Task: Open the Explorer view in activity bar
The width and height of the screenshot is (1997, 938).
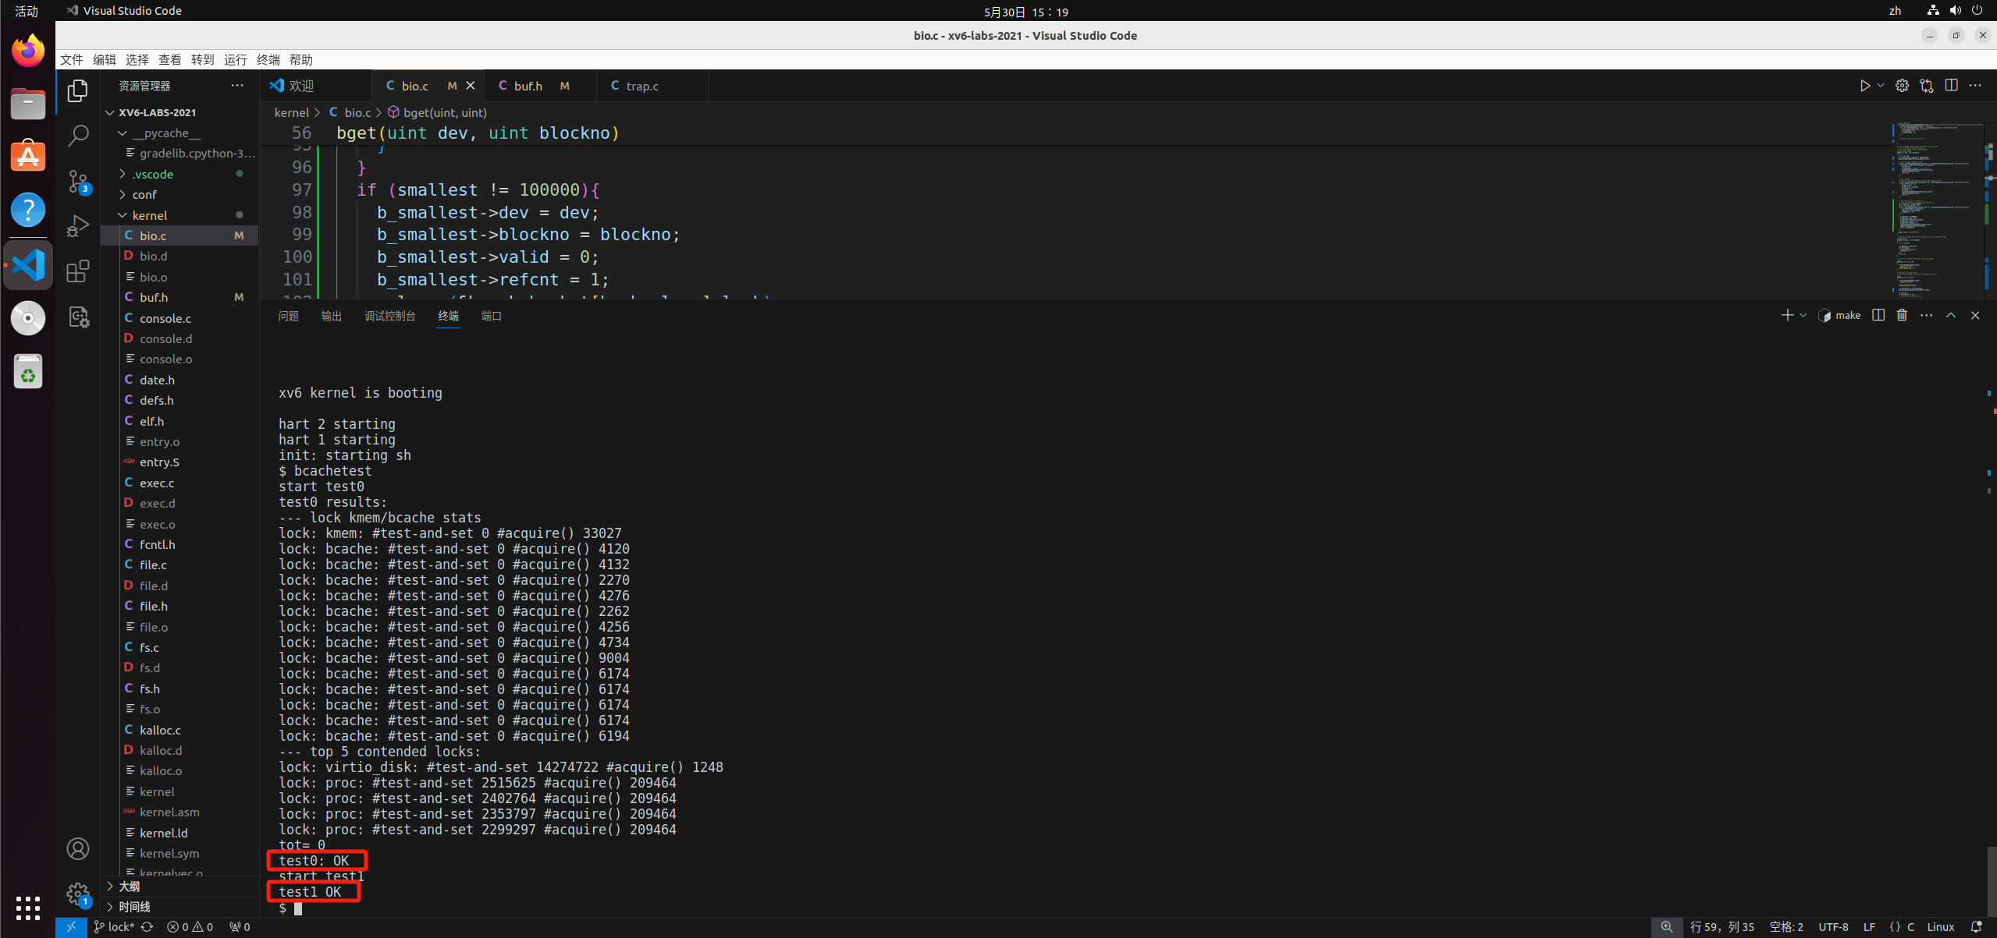Action: [77, 90]
